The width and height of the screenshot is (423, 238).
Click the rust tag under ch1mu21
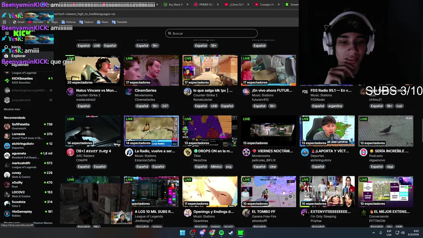(399, 106)
